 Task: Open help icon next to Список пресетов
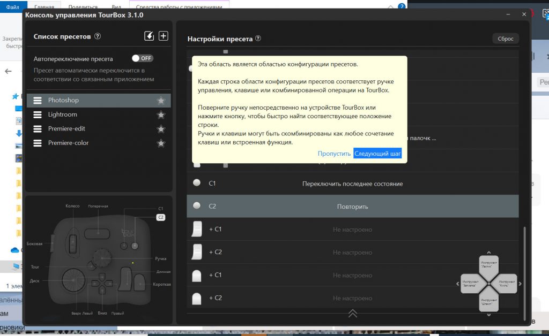98,37
